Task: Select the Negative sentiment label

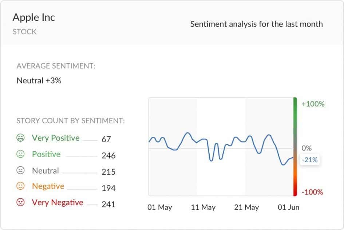Action: [48, 186]
